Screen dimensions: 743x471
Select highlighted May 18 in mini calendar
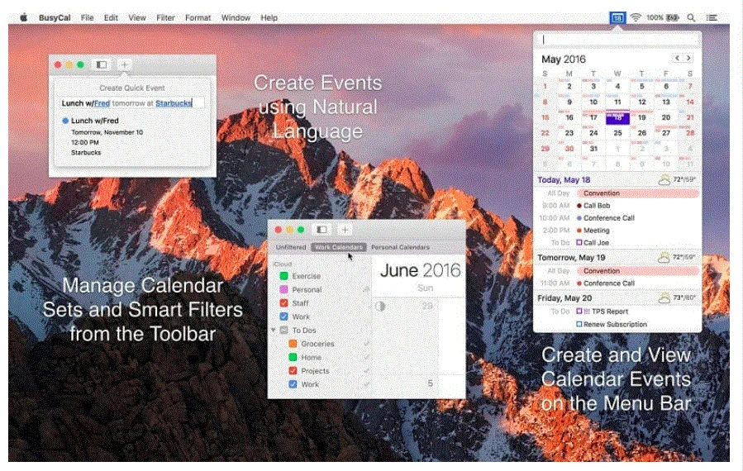(x=617, y=118)
